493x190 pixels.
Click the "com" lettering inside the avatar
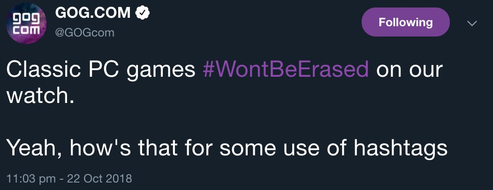(x=26, y=28)
